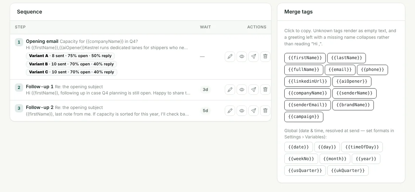Send test of Follow-up 1

253,90
